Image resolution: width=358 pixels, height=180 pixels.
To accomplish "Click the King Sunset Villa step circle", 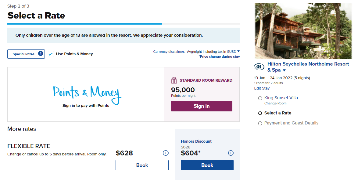I will (x=260, y=98).
